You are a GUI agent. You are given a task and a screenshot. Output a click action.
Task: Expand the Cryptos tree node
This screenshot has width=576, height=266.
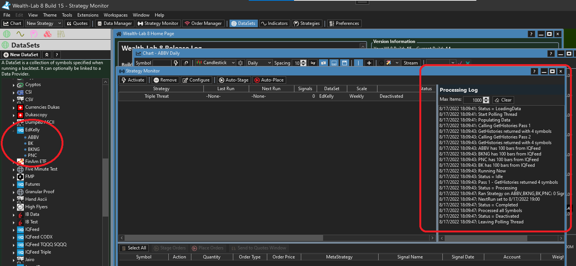click(14, 85)
